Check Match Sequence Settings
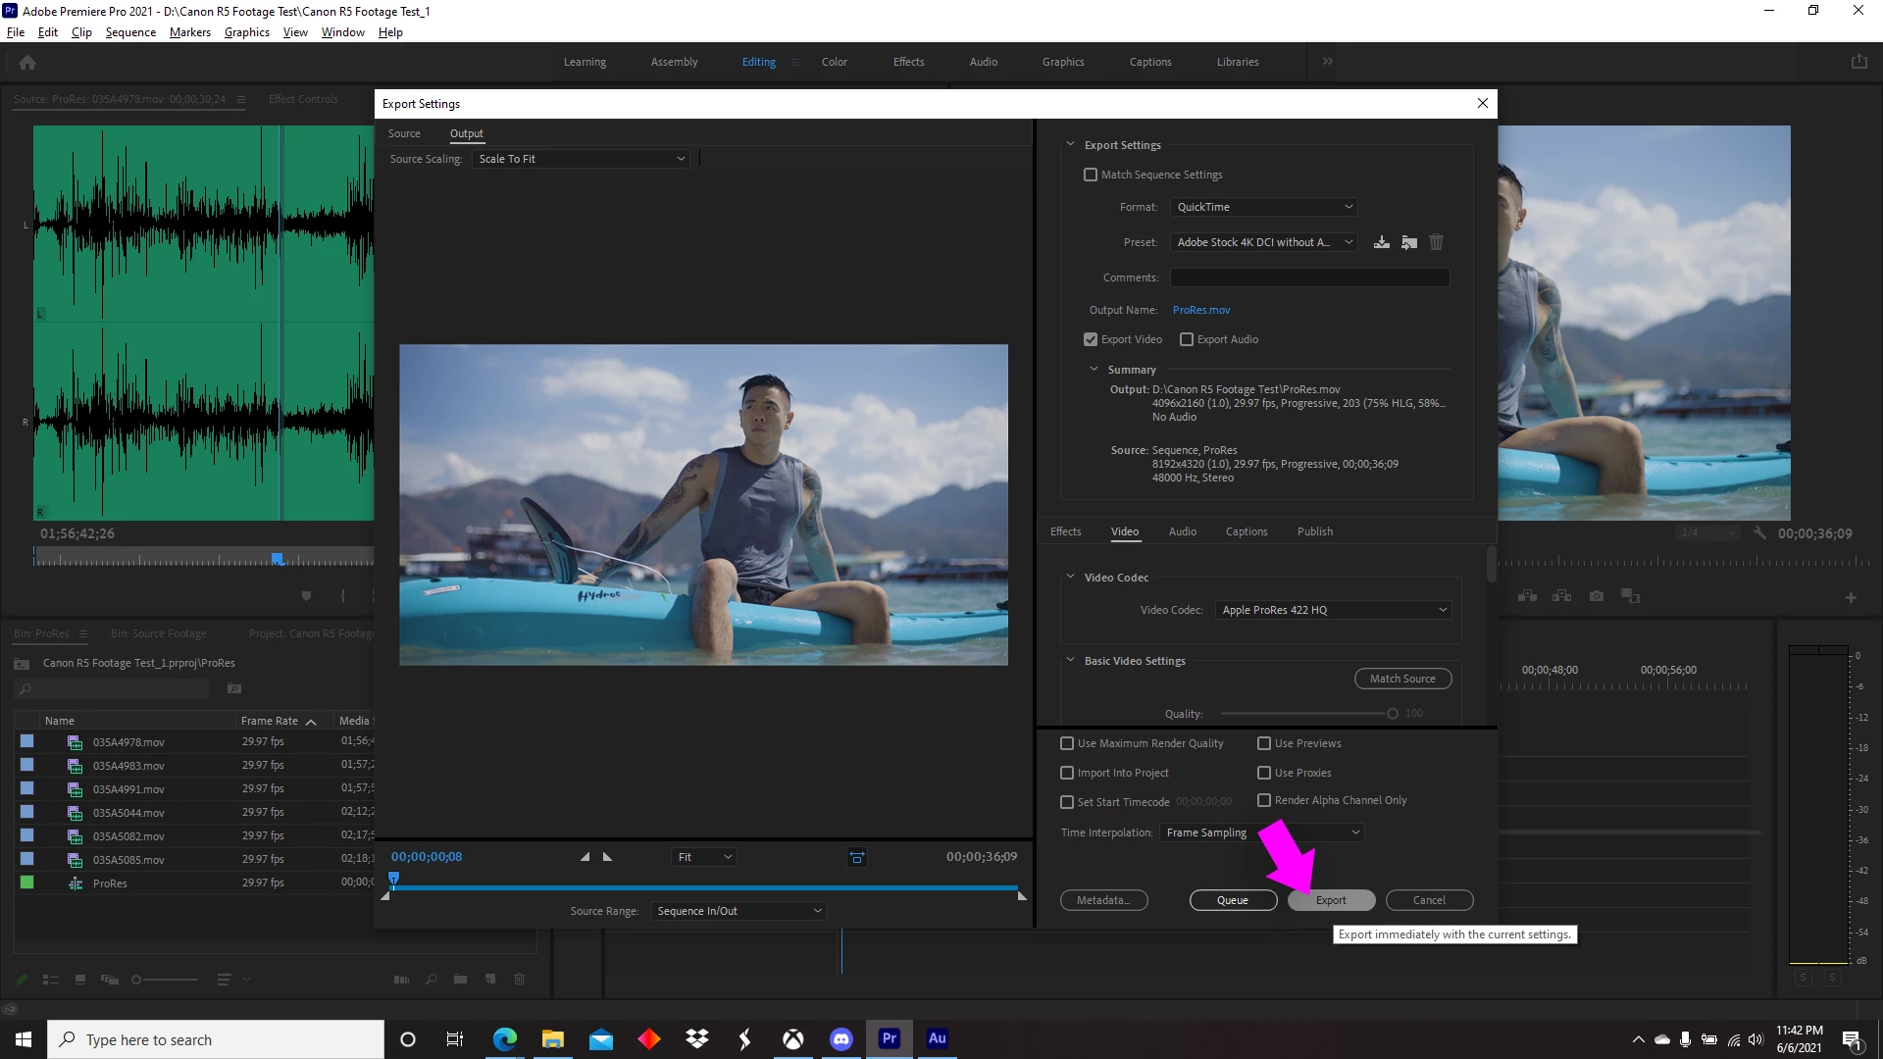 tap(1091, 175)
